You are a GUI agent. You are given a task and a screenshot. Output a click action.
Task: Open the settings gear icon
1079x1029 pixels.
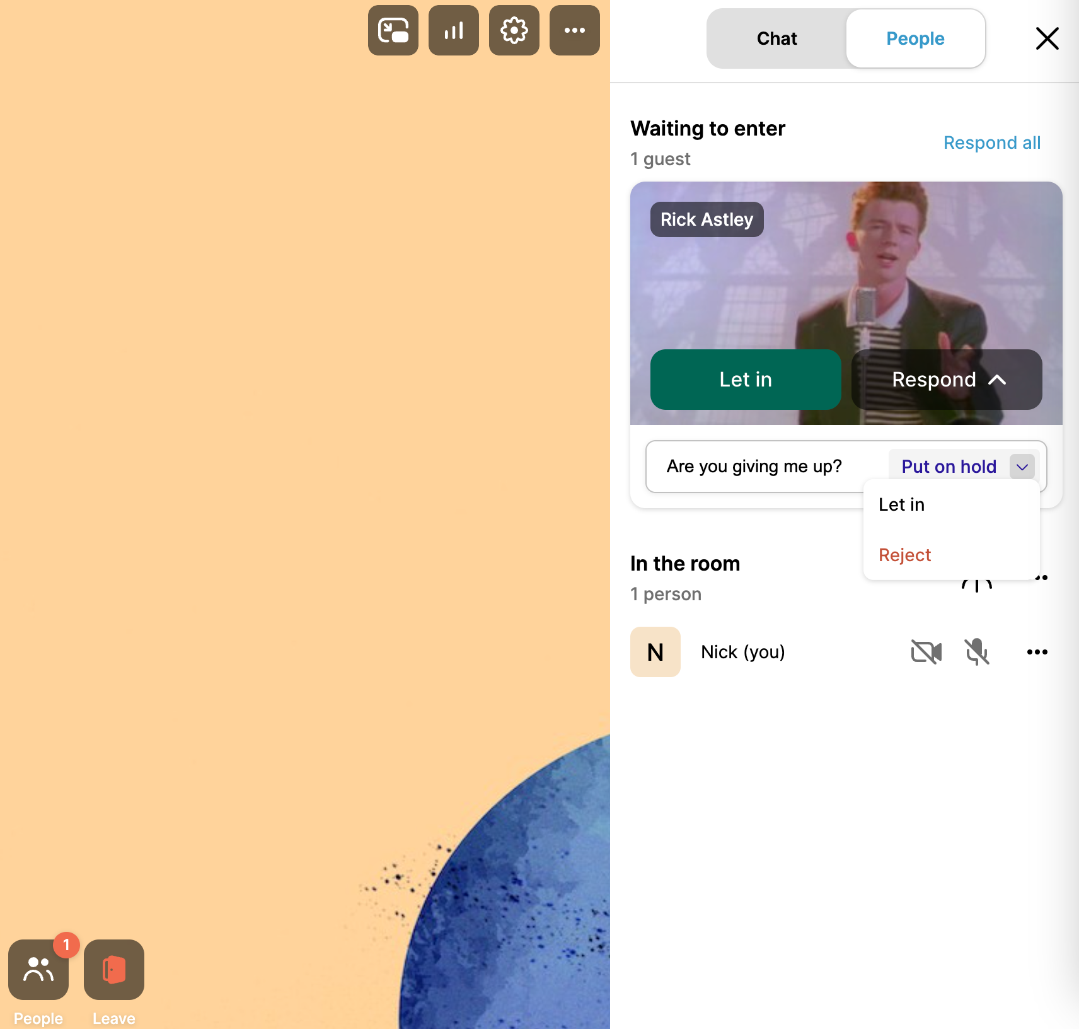click(x=514, y=30)
